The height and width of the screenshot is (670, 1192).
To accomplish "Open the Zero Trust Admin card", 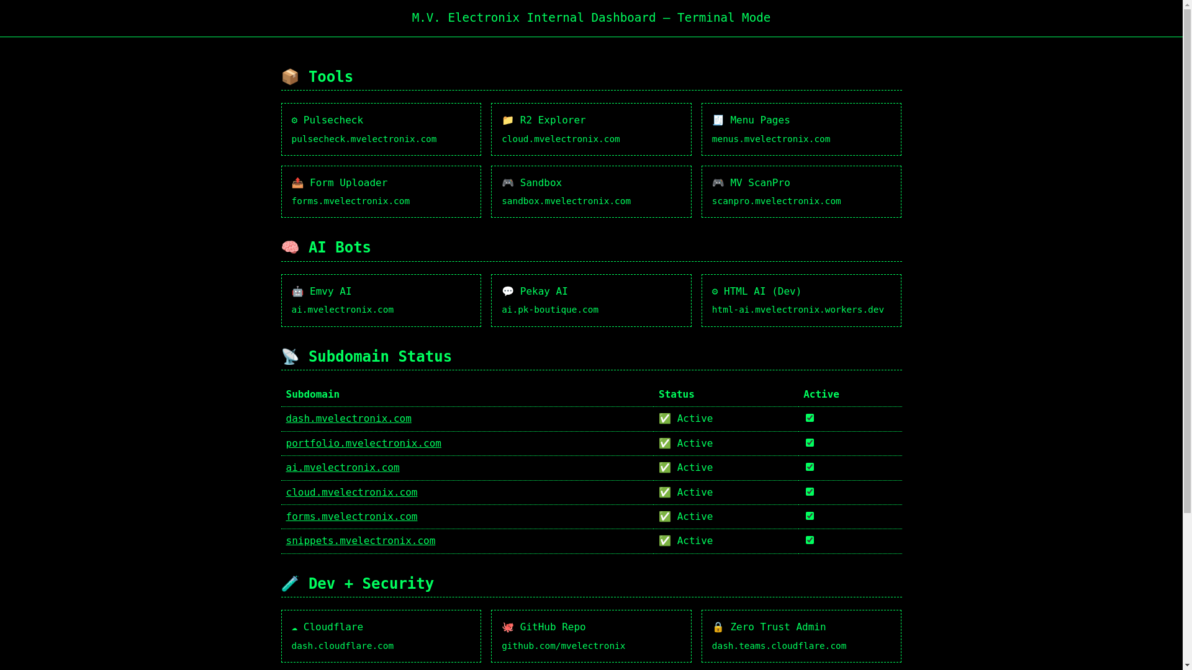I will 801,636.
